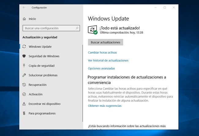
Task: Click the update status icon with green check
Action: [x=93, y=30]
